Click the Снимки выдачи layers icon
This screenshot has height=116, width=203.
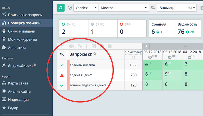pos(4,31)
